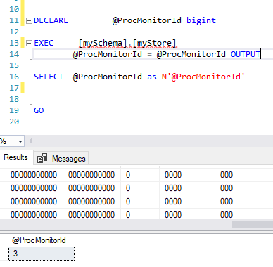Switch to the Messages tab

[x=61, y=159]
